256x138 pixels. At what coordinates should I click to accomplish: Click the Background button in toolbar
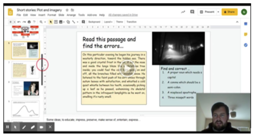pos(94,22)
